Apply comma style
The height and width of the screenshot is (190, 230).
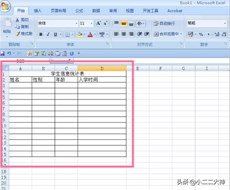208,35
